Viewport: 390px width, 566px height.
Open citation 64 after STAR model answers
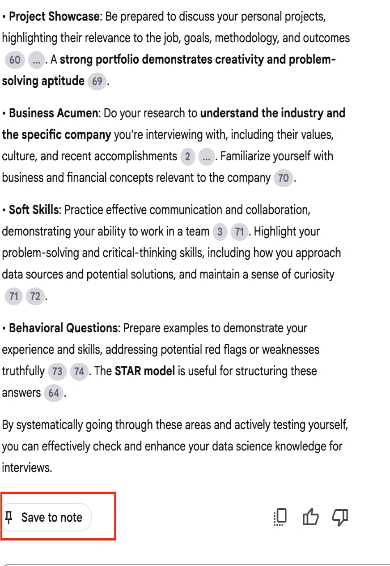(x=54, y=393)
